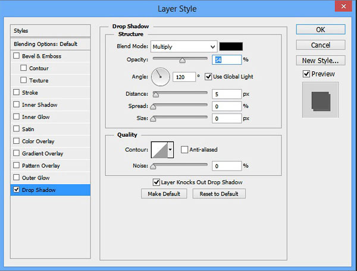Click the drop shadow preview thumbnail
The width and height of the screenshot is (357, 271).
click(x=320, y=100)
